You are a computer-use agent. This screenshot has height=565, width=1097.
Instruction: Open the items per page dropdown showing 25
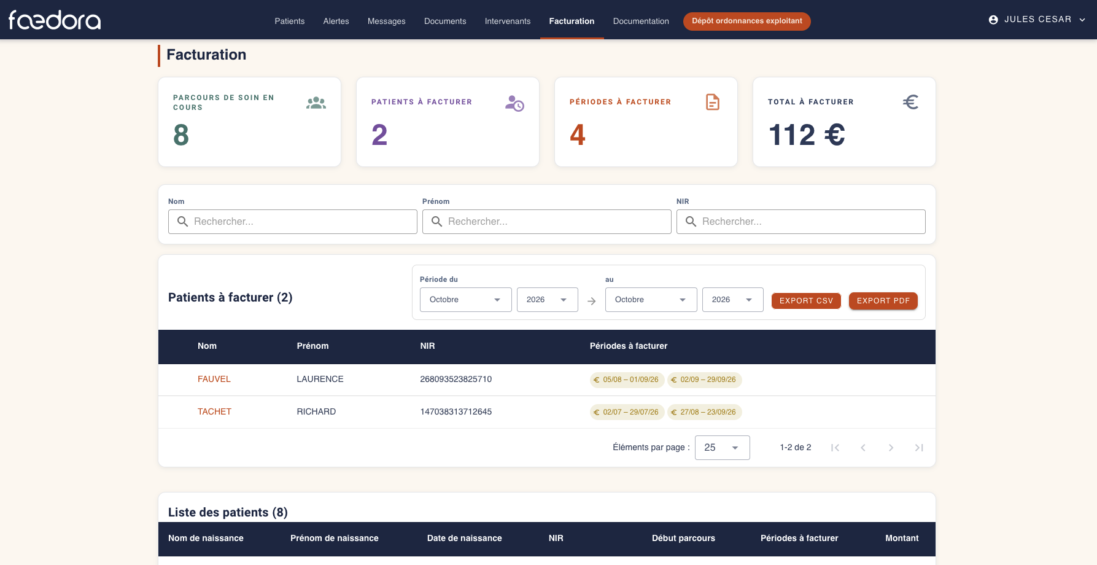tap(723, 448)
